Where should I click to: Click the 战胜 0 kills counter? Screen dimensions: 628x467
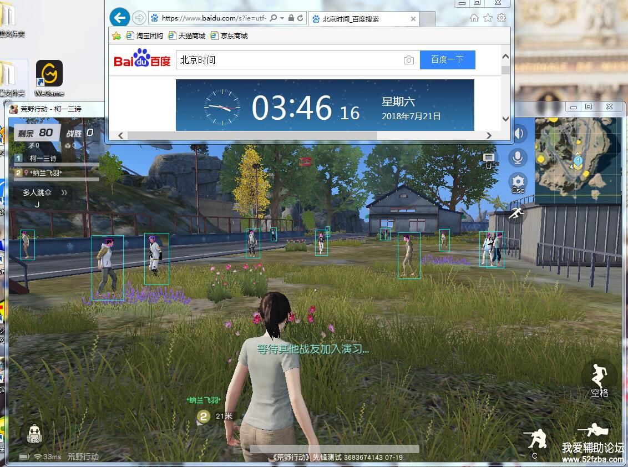point(79,133)
